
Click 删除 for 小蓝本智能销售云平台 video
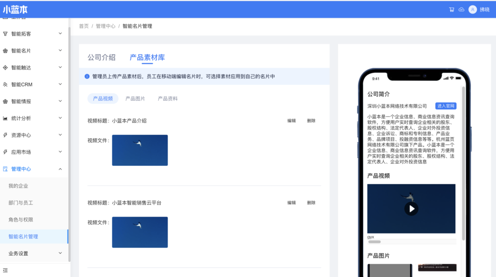click(x=311, y=203)
